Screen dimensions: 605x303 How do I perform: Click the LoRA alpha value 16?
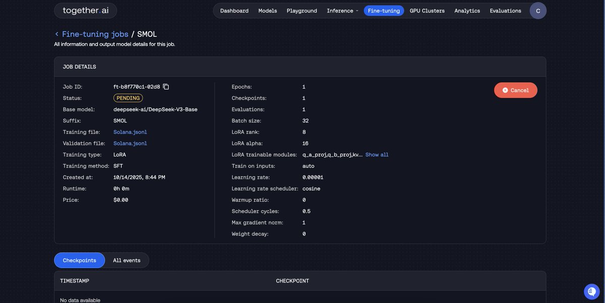tap(306, 143)
